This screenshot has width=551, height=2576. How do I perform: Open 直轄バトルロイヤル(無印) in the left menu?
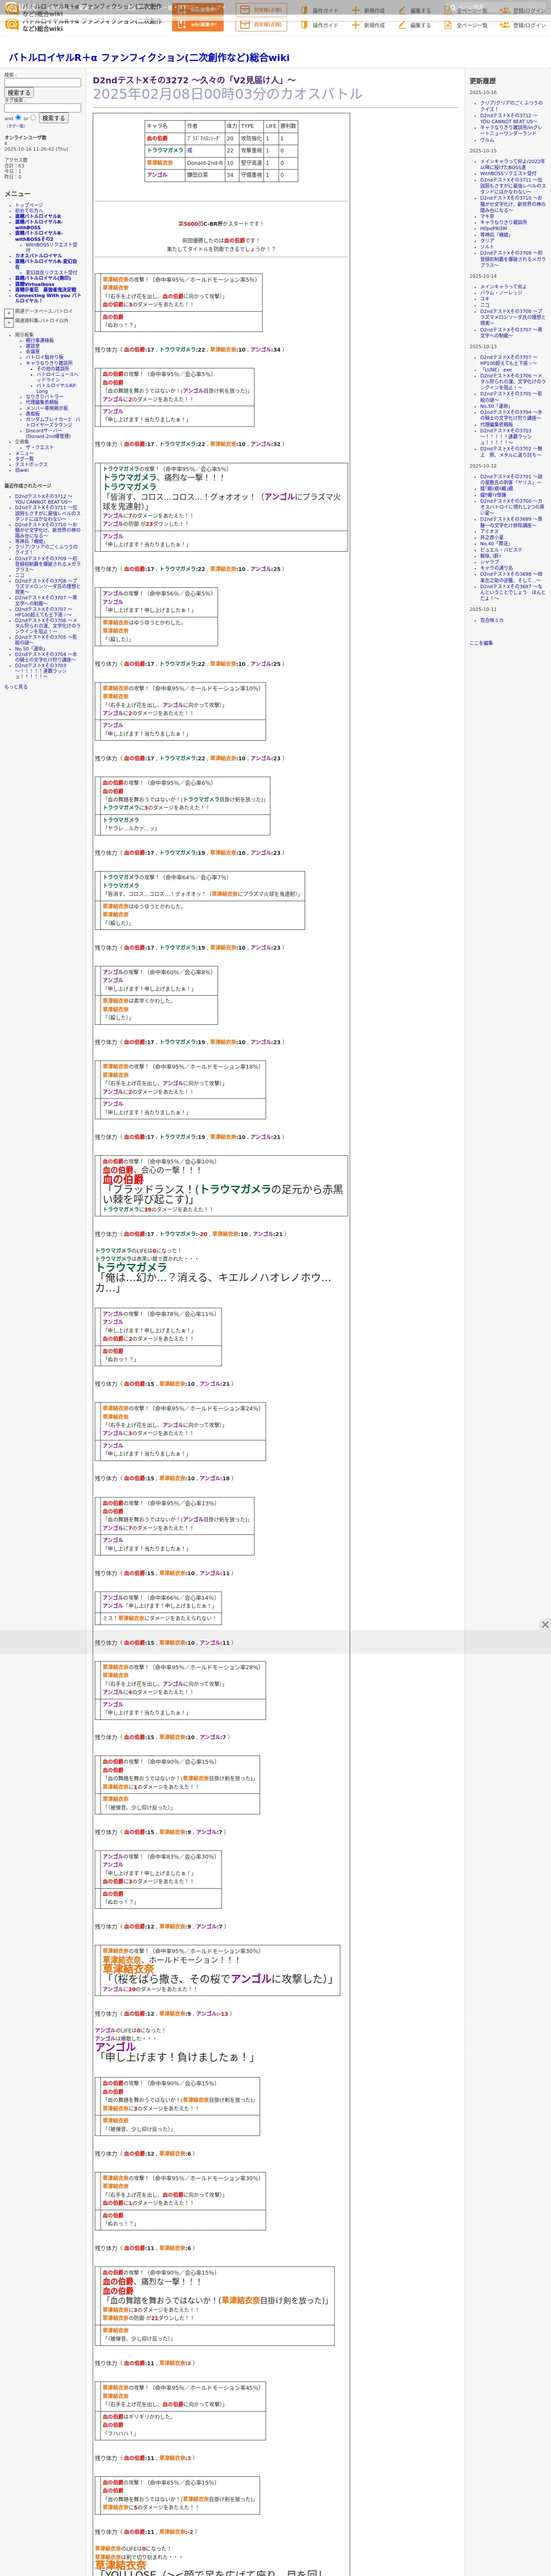pyautogui.click(x=43, y=278)
